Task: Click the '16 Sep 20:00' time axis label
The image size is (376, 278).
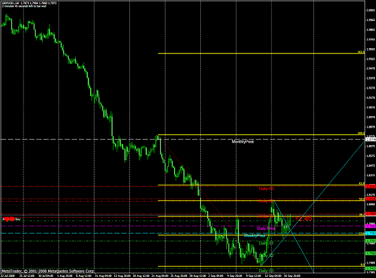Action: (x=292, y=276)
